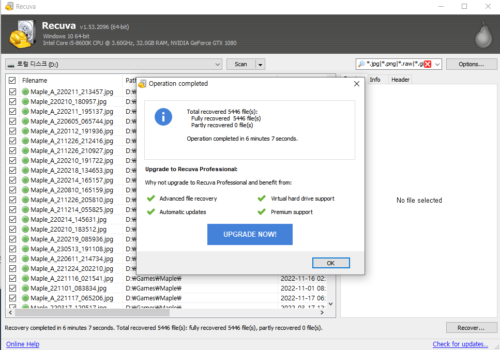
Task: Uncheck Maple_A_220211_195137.jpg checkbox
Action: point(12,112)
